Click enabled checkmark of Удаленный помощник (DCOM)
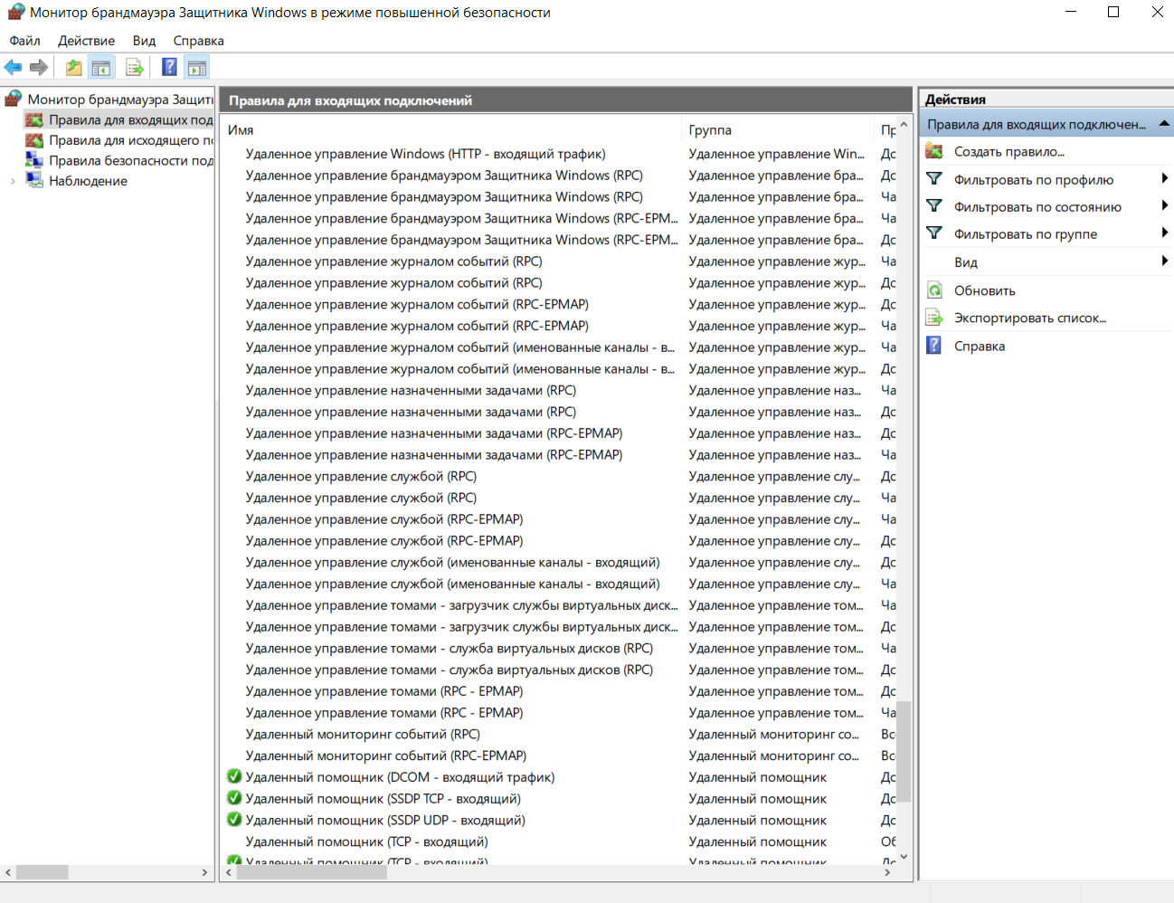 click(234, 776)
